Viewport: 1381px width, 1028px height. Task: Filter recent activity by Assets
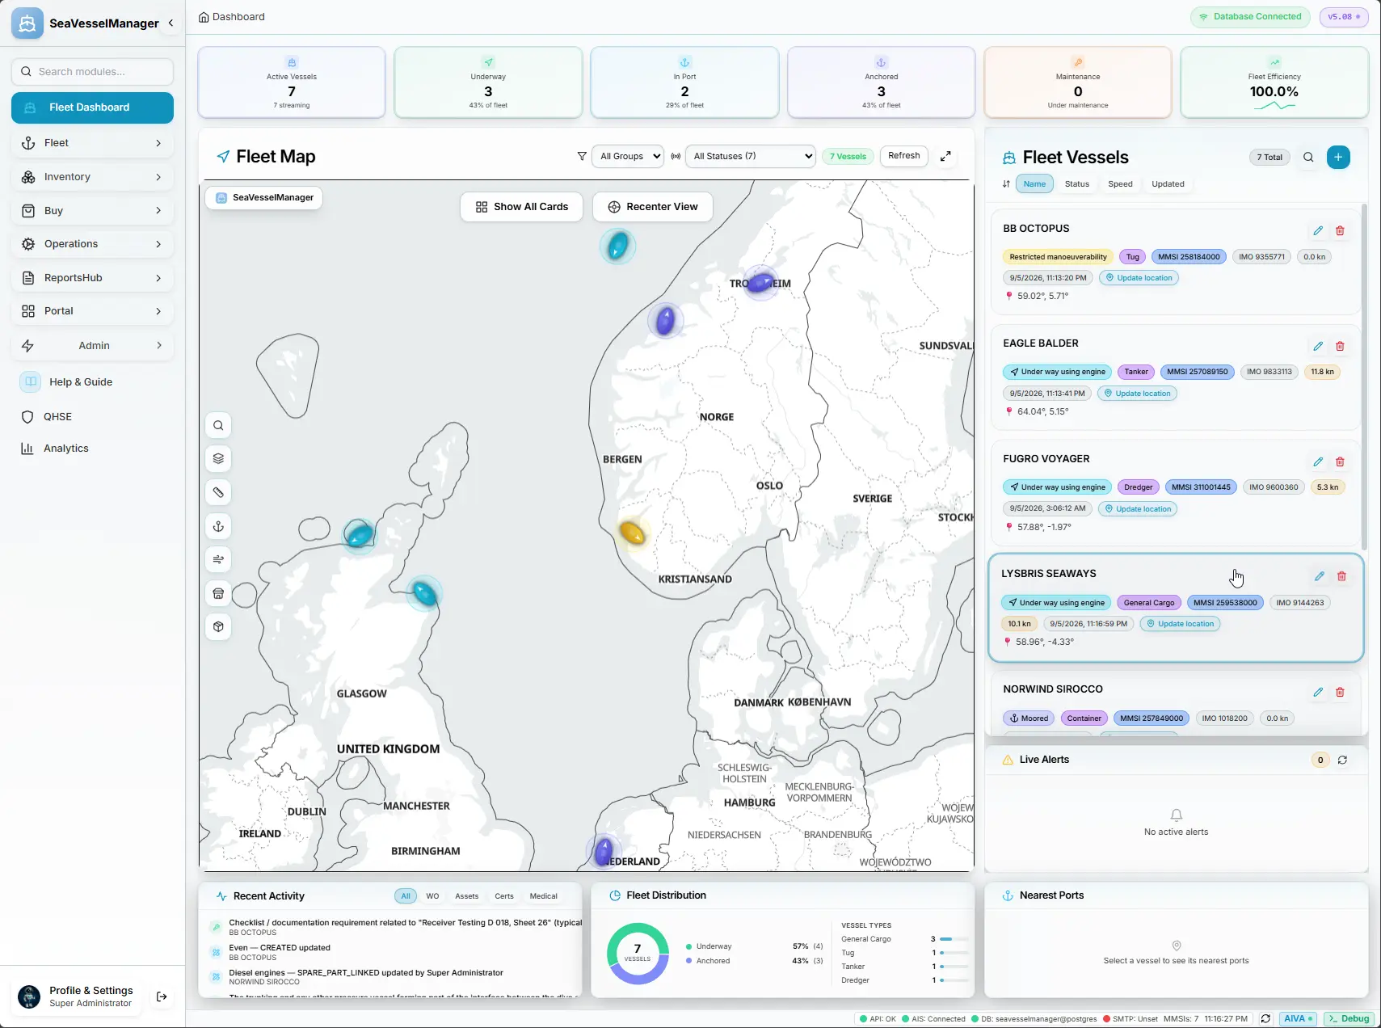tap(466, 895)
